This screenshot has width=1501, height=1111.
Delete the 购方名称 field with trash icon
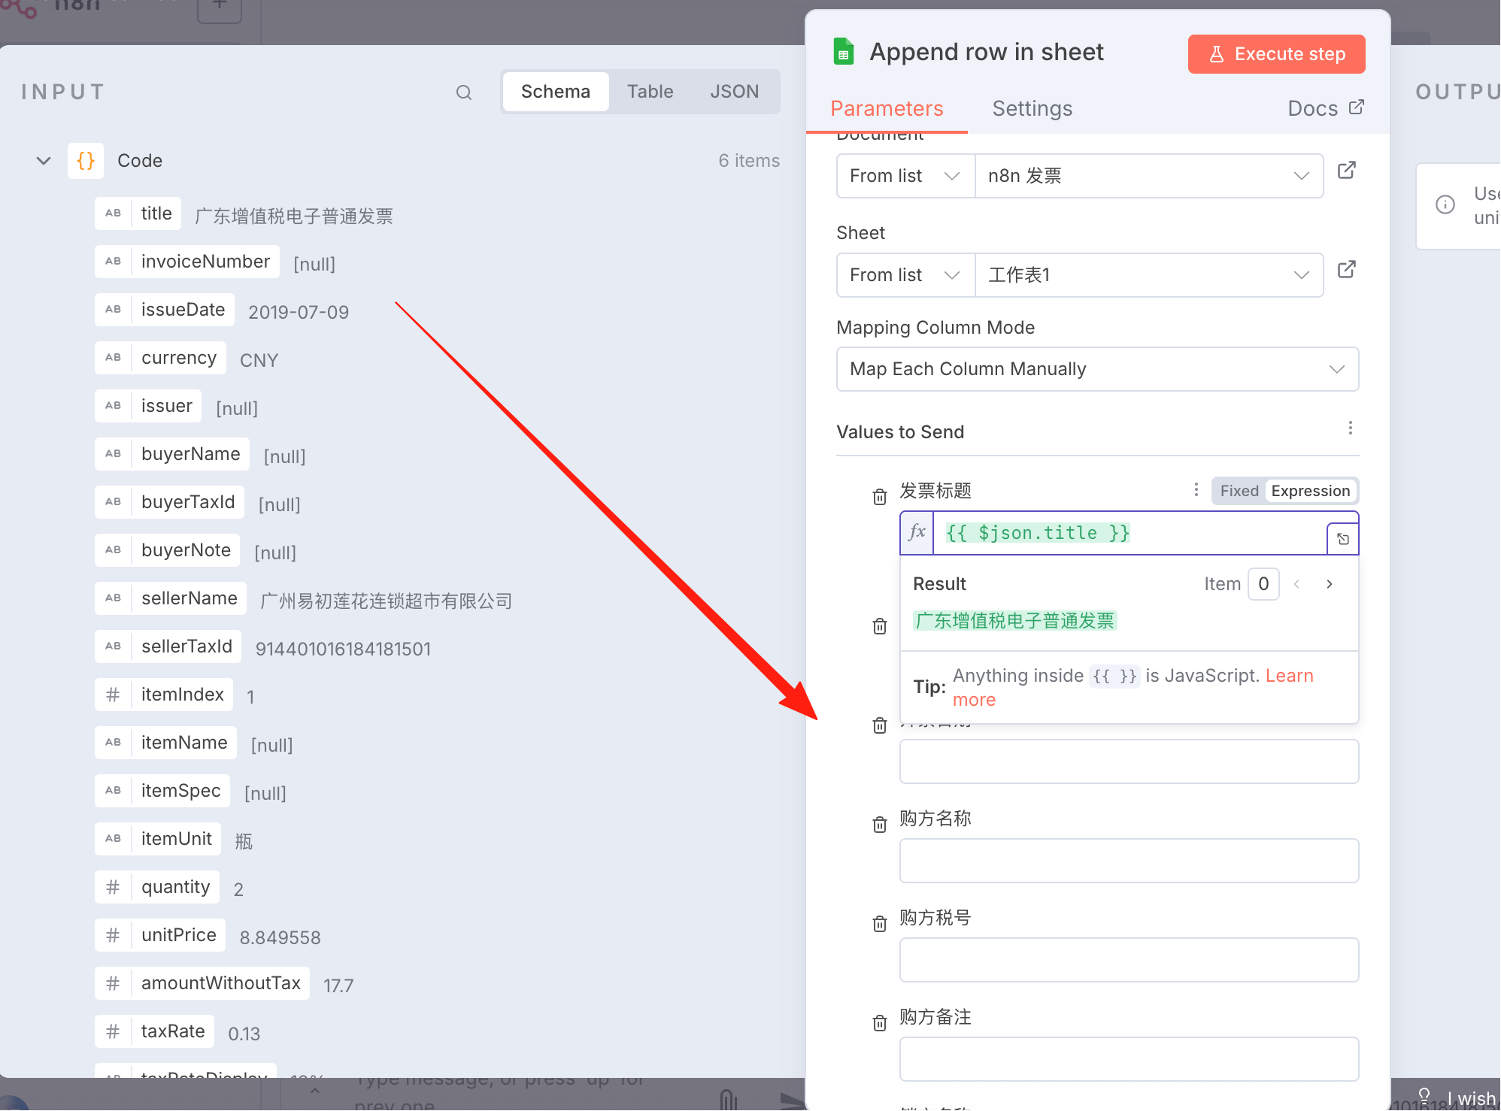click(879, 825)
